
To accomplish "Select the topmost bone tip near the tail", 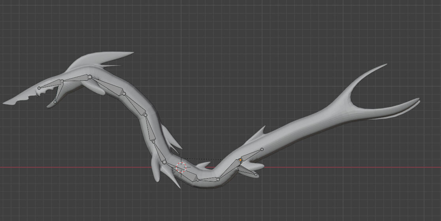I will [x=262, y=149].
